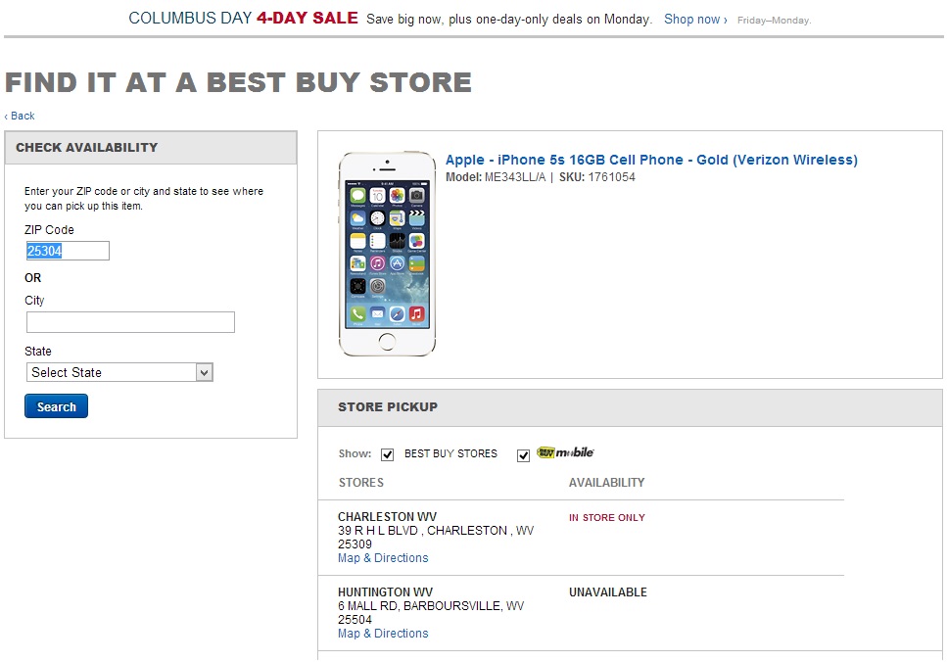The width and height of the screenshot is (947, 662).
Task: Click the Friday–Monday text in banner
Action: click(774, 21)
